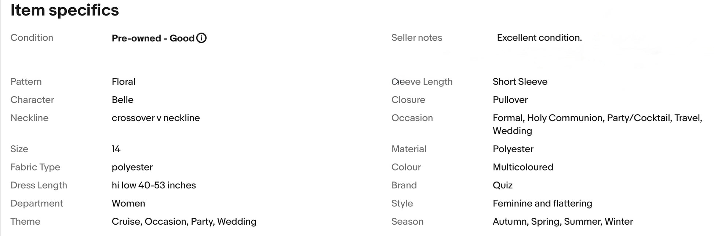Select the Occasion values list

[597, 124]
